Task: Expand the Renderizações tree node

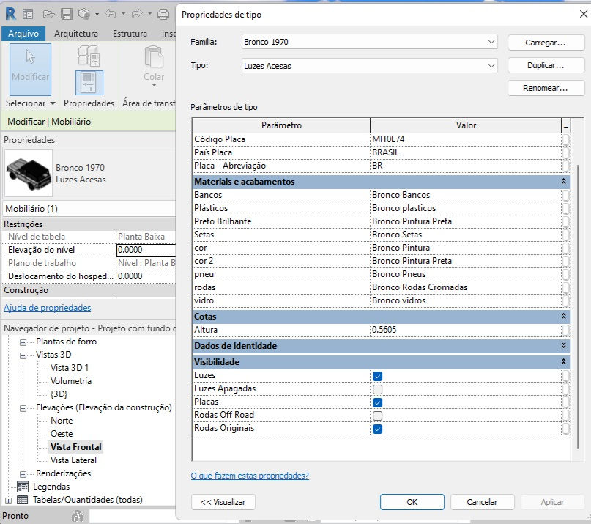Action: (x=23, y=474)
